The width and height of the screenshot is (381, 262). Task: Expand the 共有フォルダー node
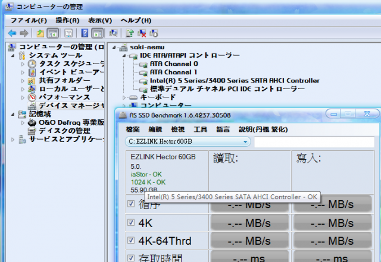pyautogui.click(x=23, y=81)
